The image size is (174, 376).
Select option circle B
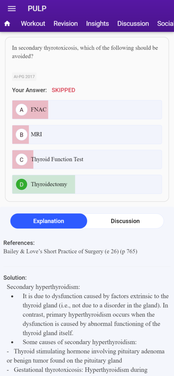[21, 134]
